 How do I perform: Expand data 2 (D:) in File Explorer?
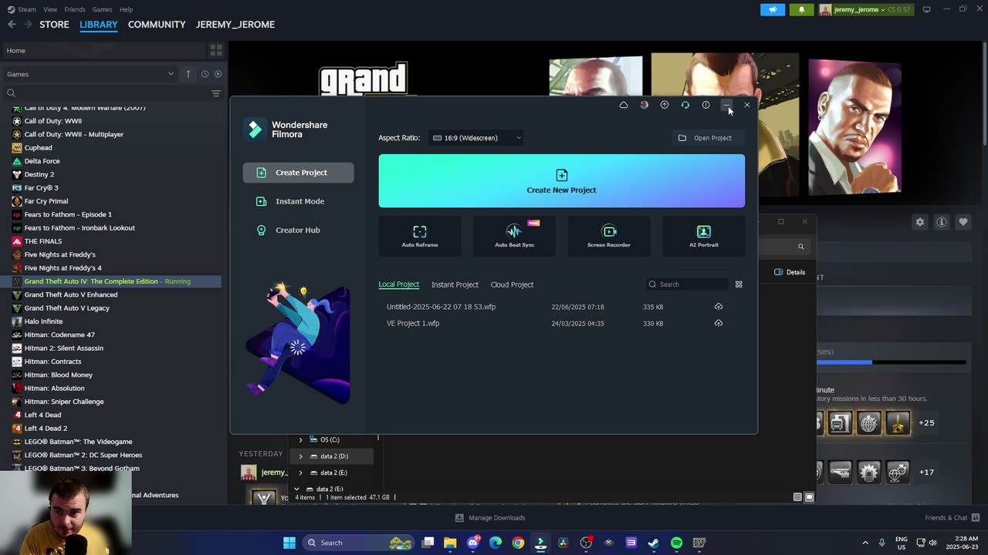[300, 456]
